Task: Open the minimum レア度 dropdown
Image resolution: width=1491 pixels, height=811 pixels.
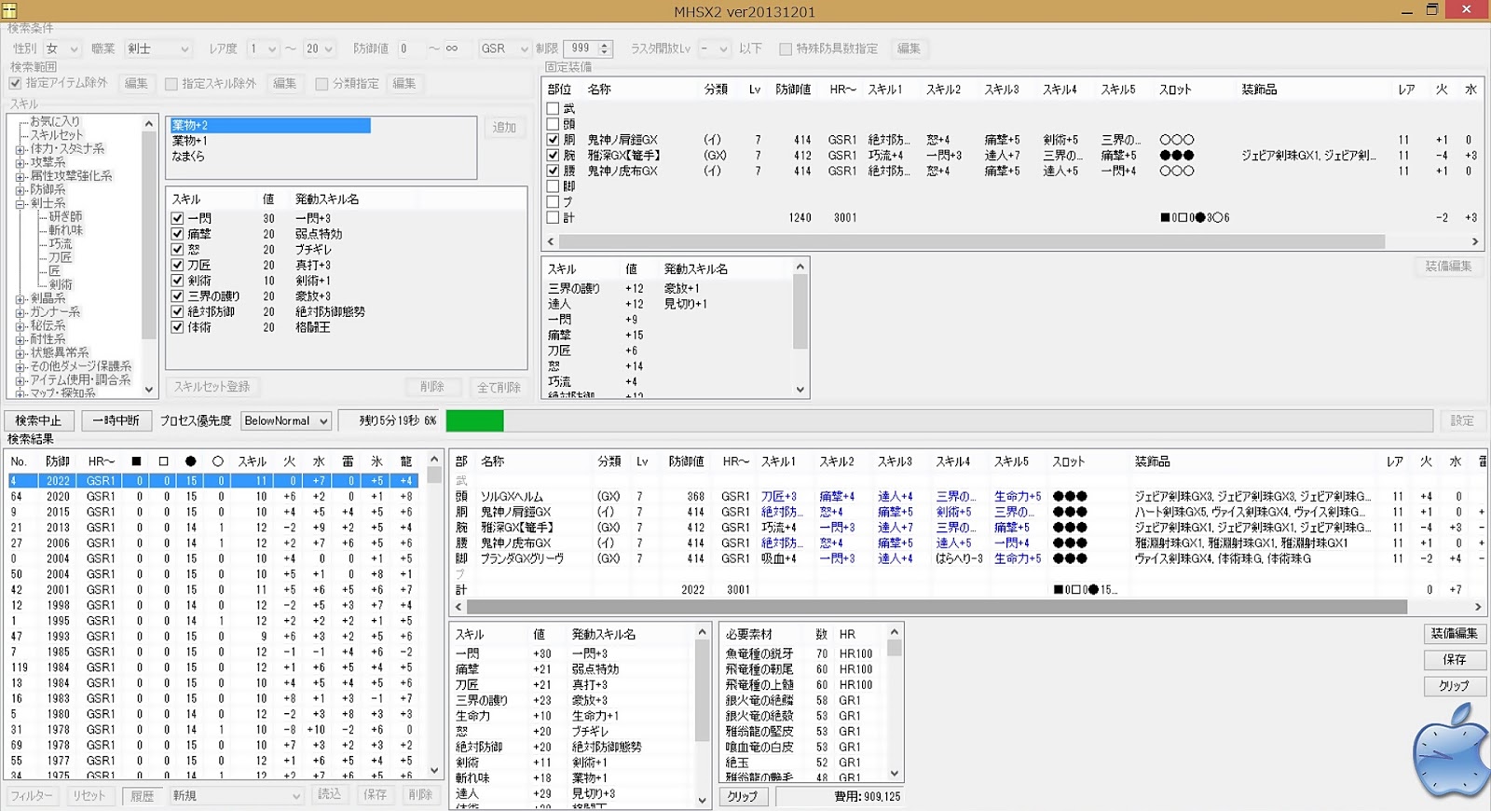Action: pos(263,48)
